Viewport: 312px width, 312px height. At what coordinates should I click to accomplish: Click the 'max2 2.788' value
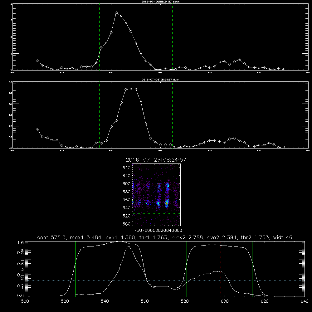pyautogui.click(x=188, y=237)
